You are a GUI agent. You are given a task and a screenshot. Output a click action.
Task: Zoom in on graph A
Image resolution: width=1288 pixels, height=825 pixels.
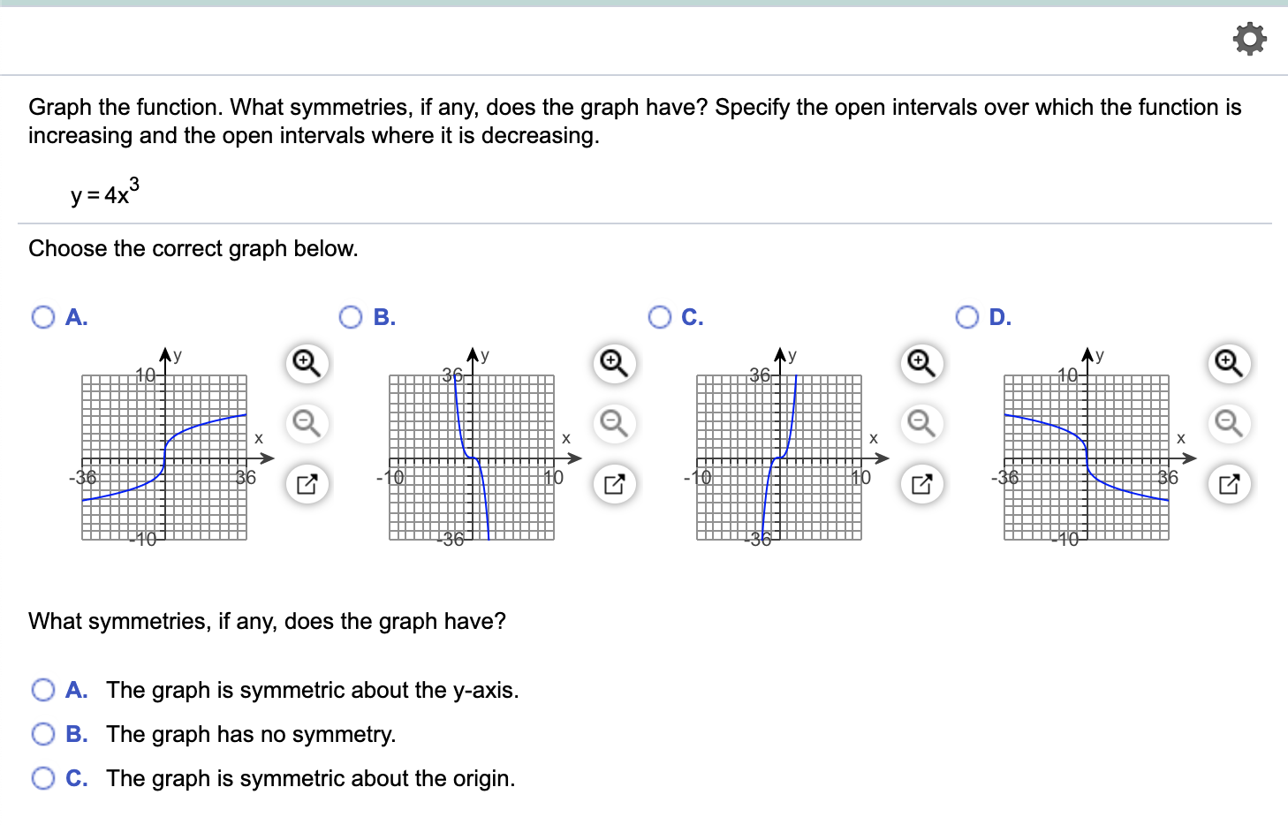[x=305, y=361]
